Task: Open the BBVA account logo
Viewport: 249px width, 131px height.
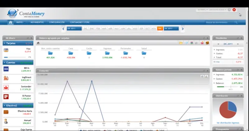Action: (x=6, y=69)
